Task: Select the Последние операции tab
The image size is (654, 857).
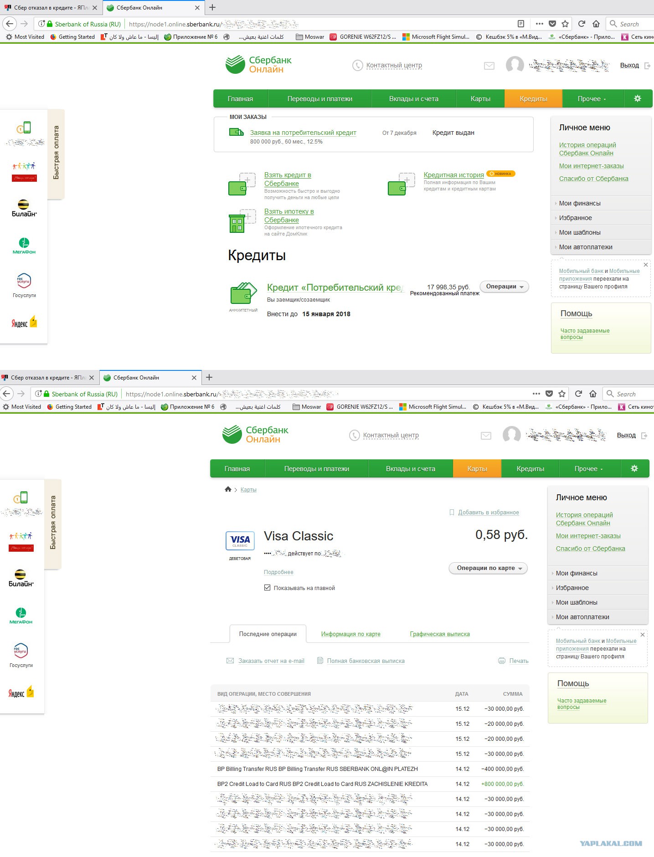Action: 268,634
